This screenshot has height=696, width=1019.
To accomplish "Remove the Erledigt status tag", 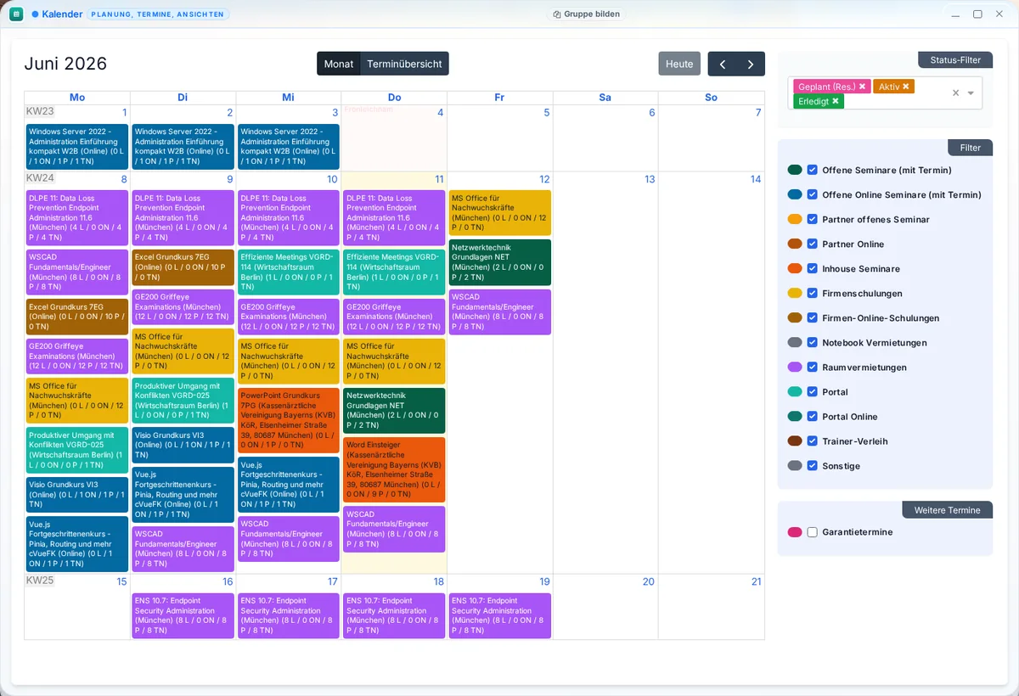I will click(x=836, y=101).
